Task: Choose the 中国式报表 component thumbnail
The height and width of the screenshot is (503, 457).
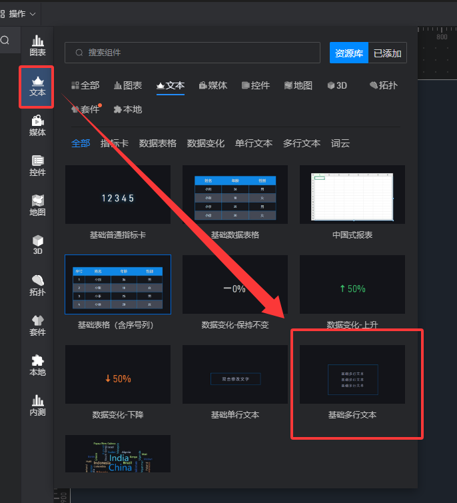Action: 352,195
